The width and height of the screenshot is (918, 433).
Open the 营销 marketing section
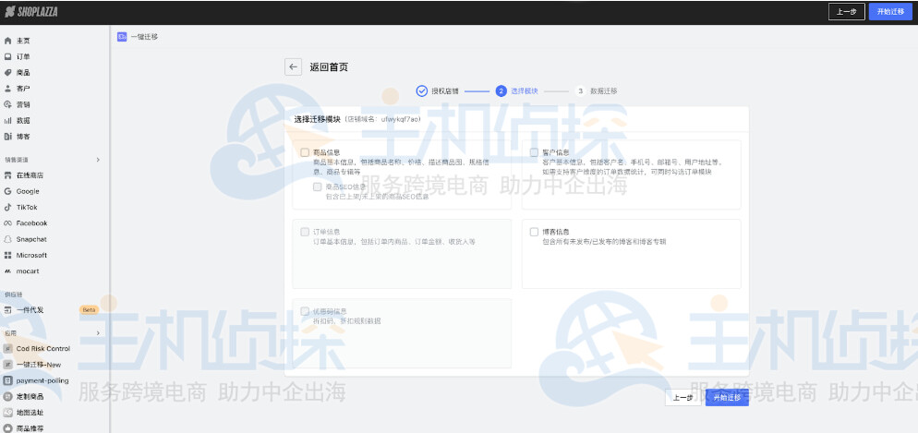point(23,104)
